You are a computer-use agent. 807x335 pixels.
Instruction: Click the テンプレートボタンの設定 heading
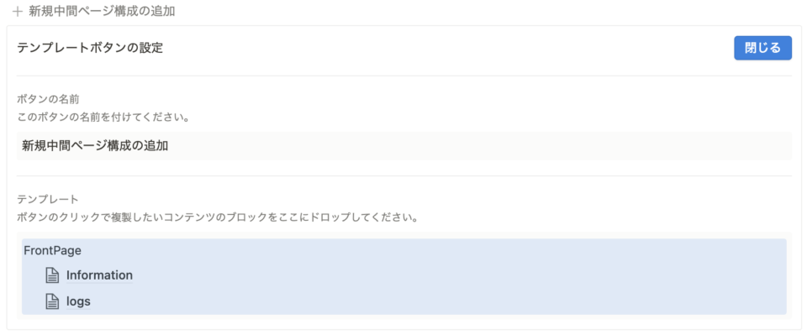click(x=90, y=49)
